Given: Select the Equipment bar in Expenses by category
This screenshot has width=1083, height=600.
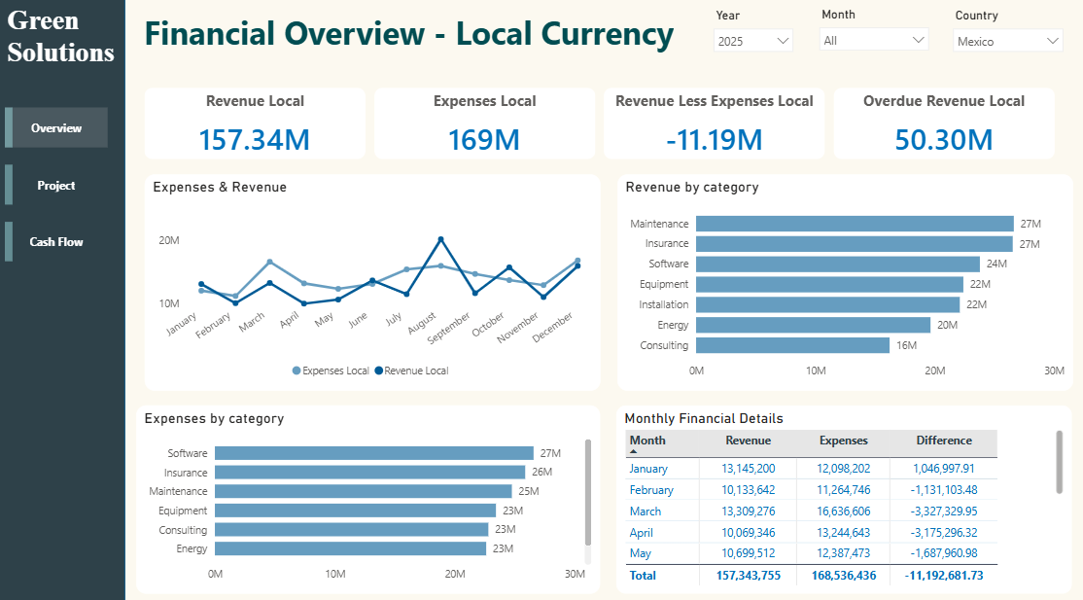Looking at the screenshot, I should coord(355,511).
